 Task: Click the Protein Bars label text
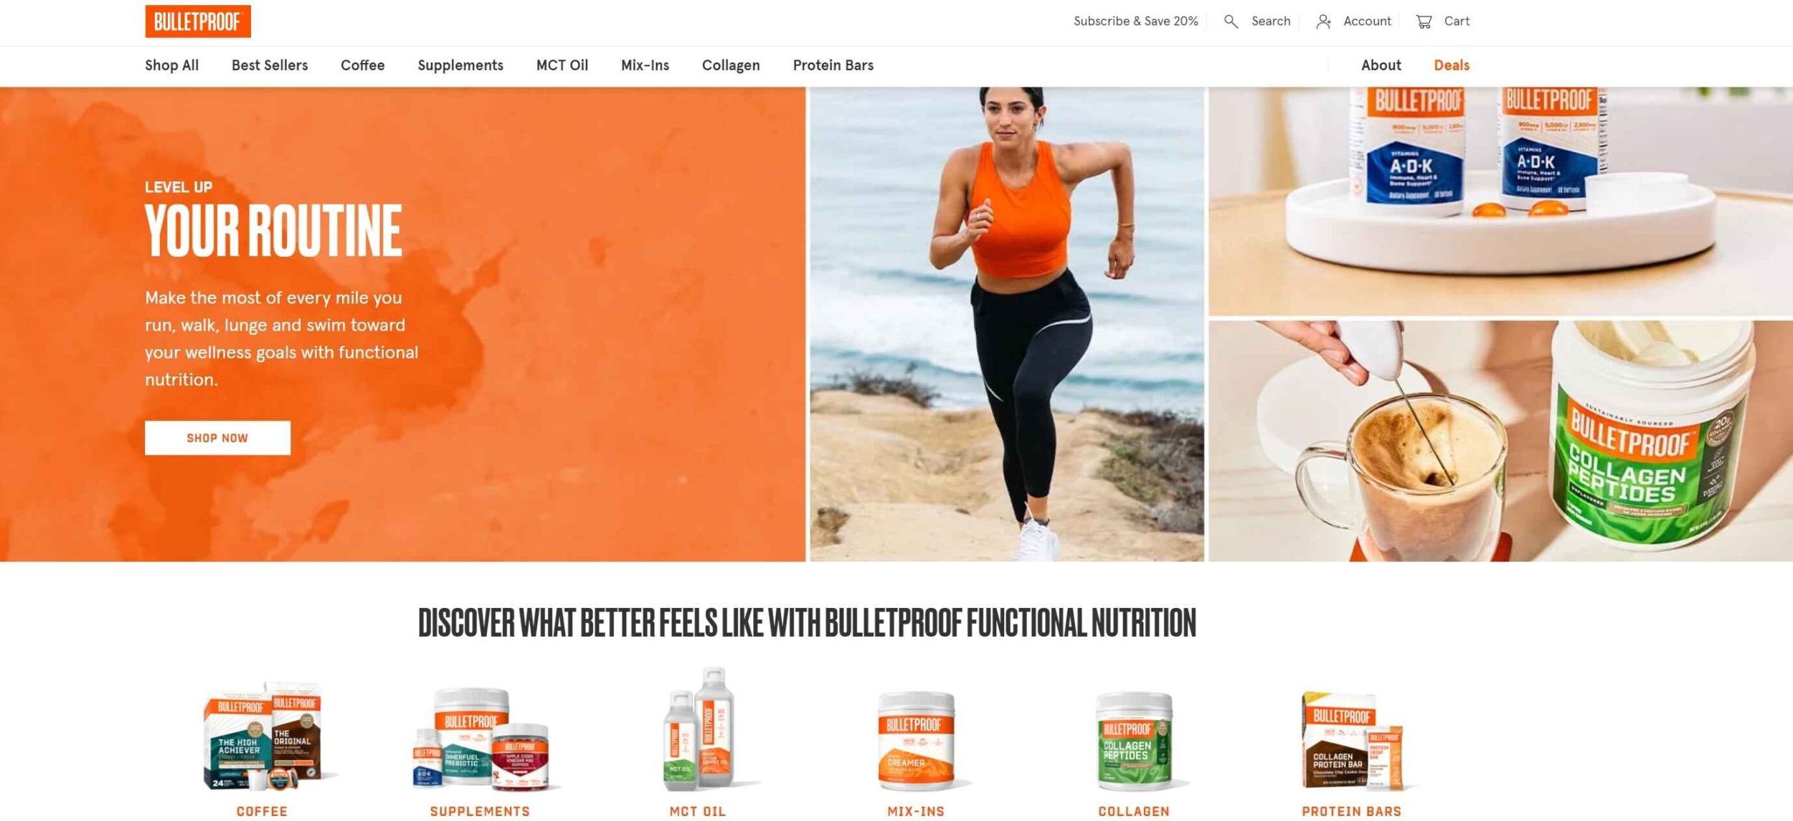pyautogui.click(x=1351, y=811)
